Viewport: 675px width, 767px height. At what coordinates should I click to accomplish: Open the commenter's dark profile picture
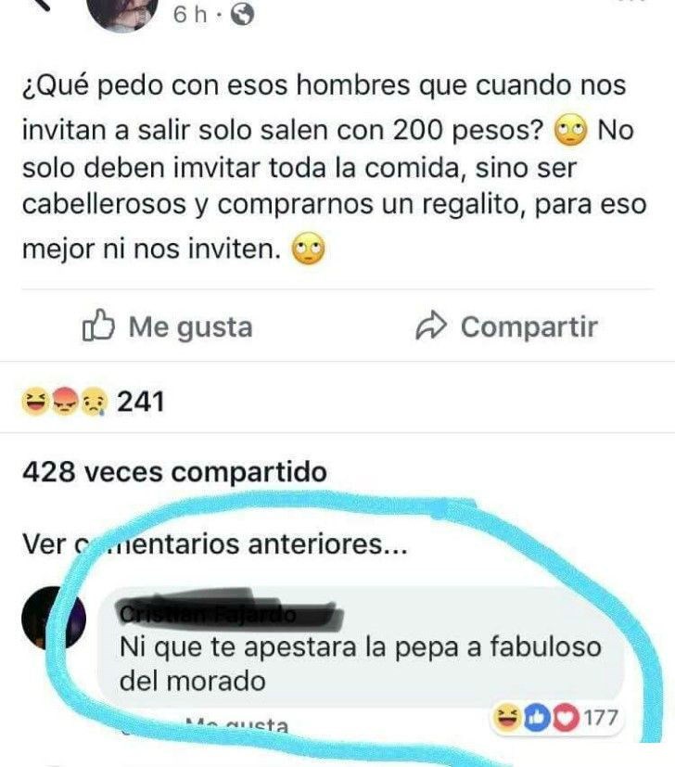pos(54,619)
